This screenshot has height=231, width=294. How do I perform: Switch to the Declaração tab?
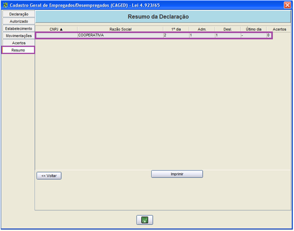pyautogui.click(x=19, y=14)
